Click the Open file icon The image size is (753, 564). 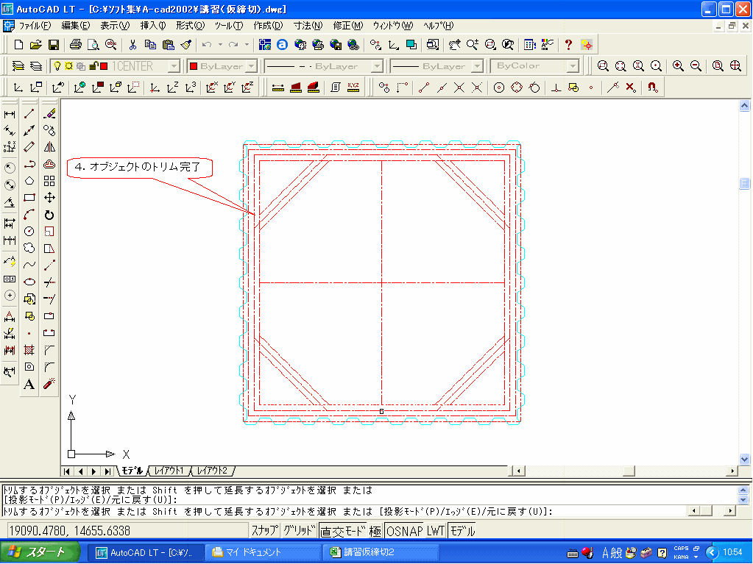point(35,45)
